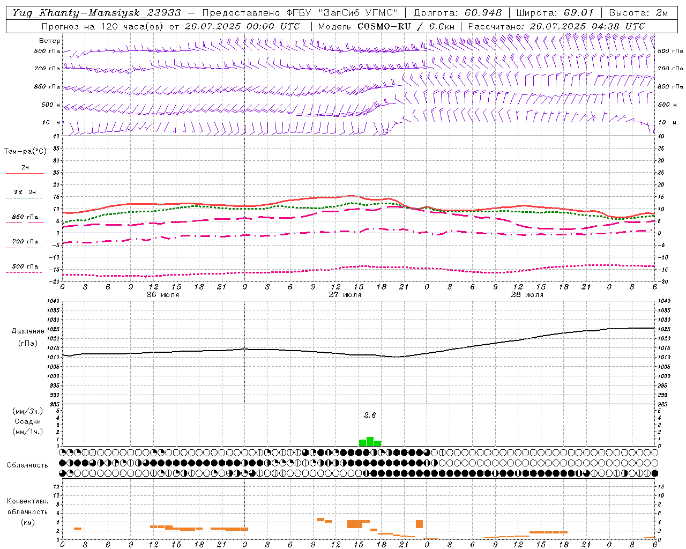This screenshot has width=686, height=549.
Task: Click the Облачность row label
Action: (27, 465)
